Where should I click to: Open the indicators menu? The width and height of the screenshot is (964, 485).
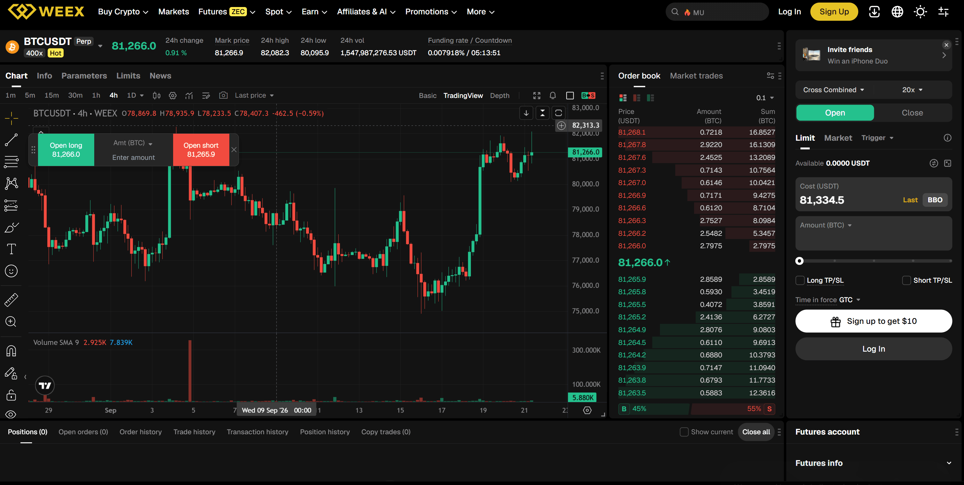coord(189,96)
